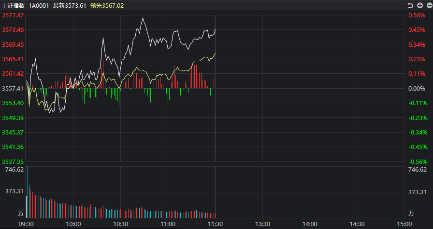Image resolution: width=433 pixels, height=229 pixels.
Task: Click the 上证指数 index name in the header
Action: pyautogui.click(x=13, y=5)
